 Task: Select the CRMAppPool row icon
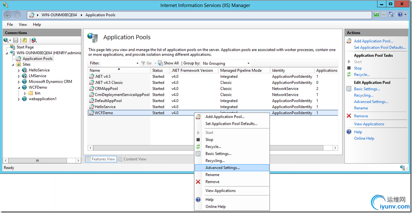(92, 89)
